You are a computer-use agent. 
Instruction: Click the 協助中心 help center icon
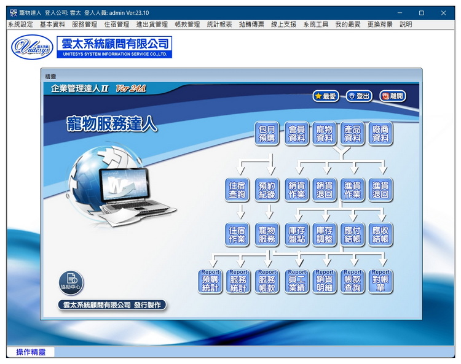click(71, 282)
